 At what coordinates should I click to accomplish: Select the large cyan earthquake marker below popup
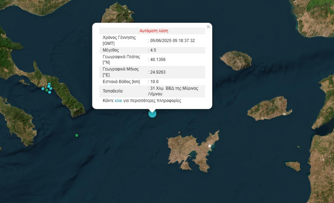pyautogui.click(x=152, y=114)
